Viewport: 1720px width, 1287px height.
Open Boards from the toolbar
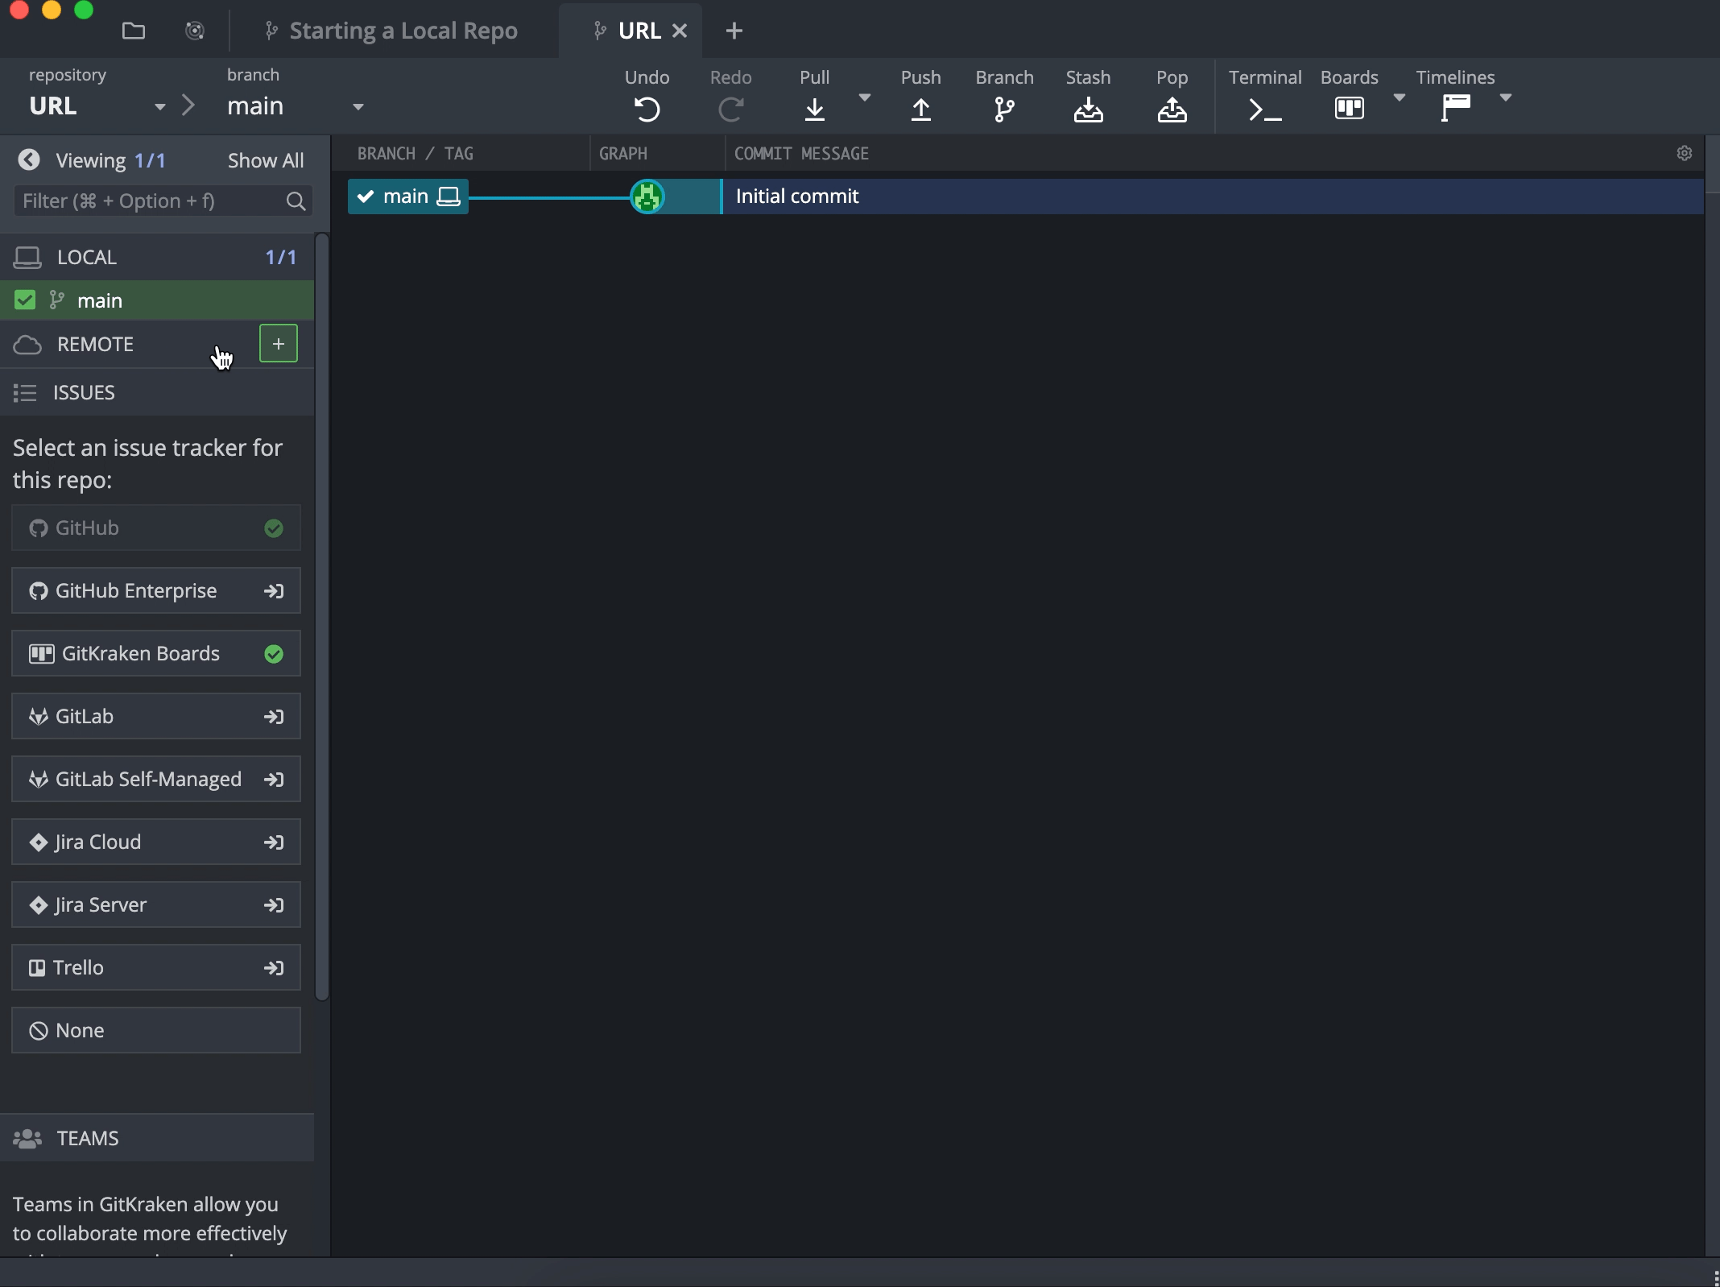1349,107
